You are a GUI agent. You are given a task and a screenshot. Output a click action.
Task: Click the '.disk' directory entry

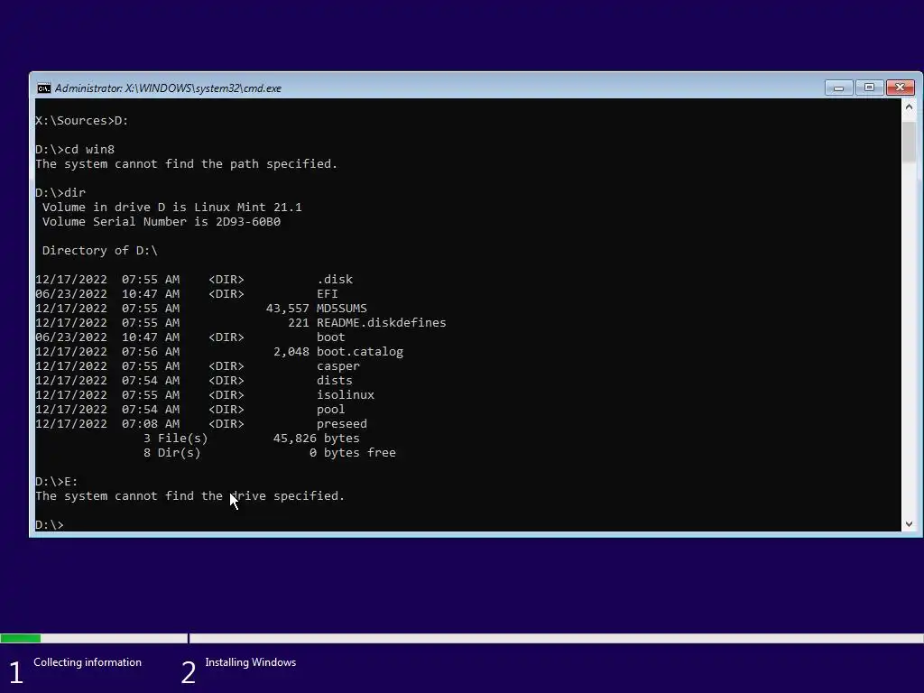[x=335, y=280]
